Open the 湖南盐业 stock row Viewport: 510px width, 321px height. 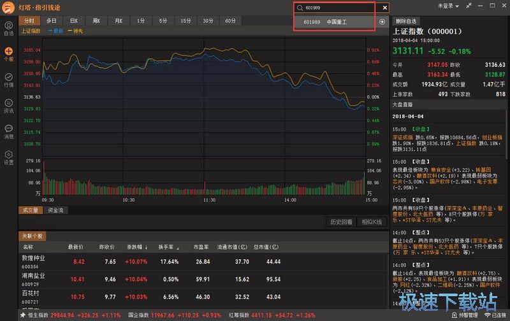pos(203,280)
